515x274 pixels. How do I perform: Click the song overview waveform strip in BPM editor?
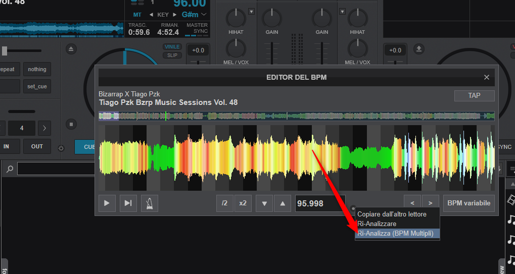pyautogui.click(x=297, y=116)
